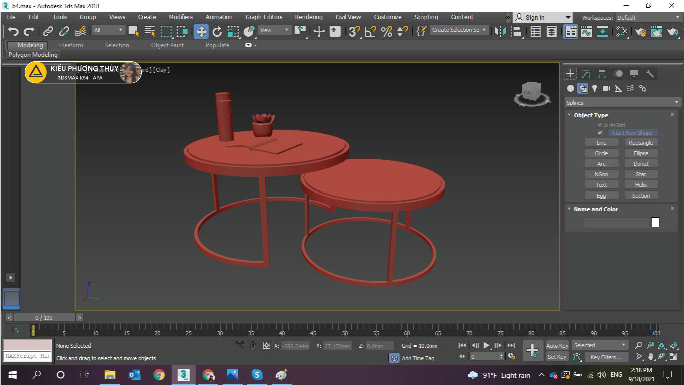Switch to the Hierarchy panel tab
684x385 pixels.
[602, 74]
